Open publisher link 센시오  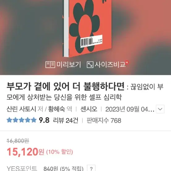[89, 109]
